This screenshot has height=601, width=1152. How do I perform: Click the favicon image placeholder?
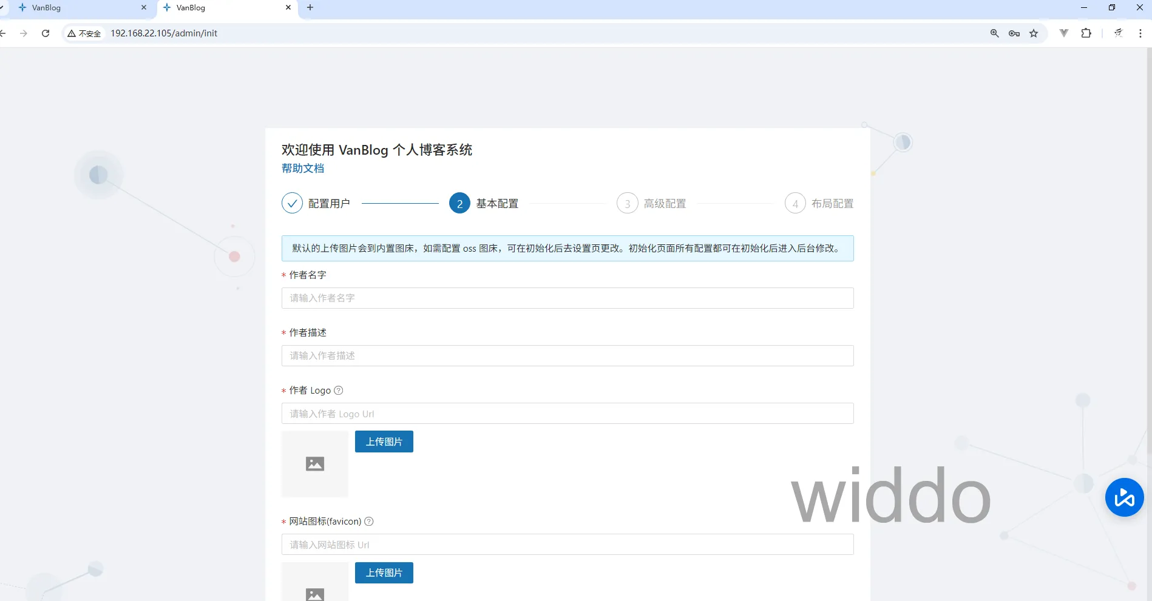point(315,582)
